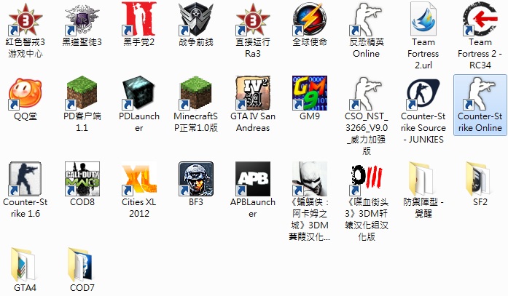508x296 pixels.
Task: Click the 蝙蝠侠：阿卡姆之城 Batman icon
Action: (310, 179)
